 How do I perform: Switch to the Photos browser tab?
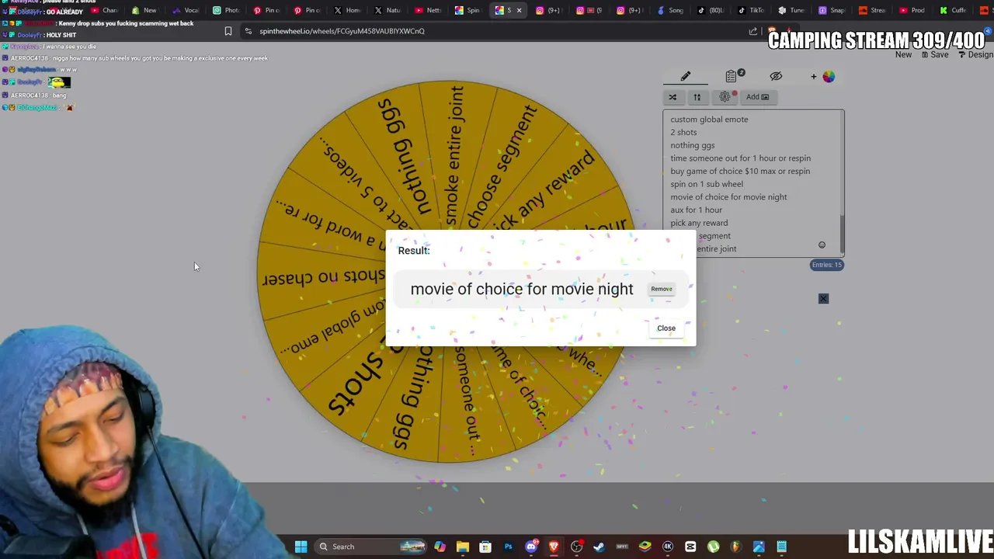pos(226,10)
